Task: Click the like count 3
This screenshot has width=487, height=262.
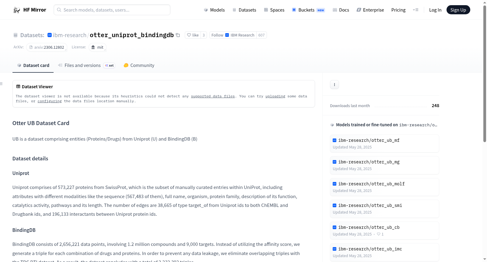Action: click(204, 35)
